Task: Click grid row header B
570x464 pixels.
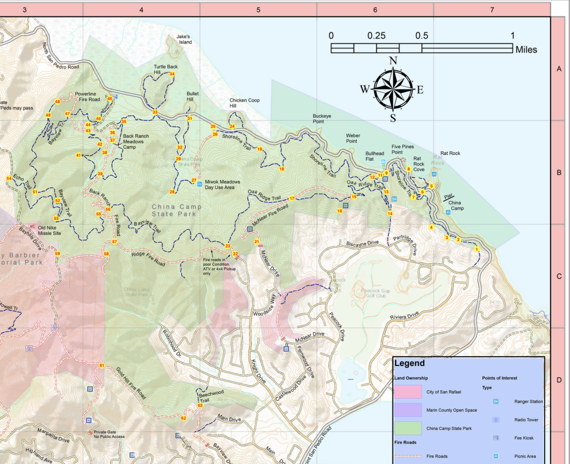Action: [x=559, y=172]
